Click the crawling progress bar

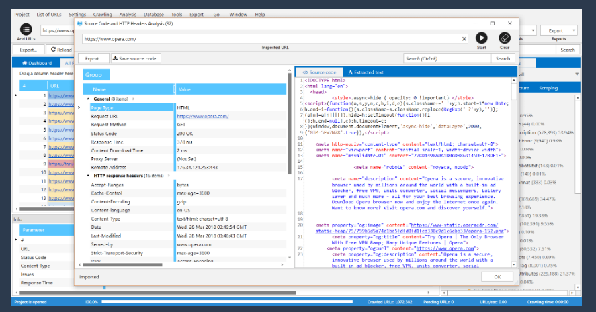pyautogui.click(x=227, y=302)
